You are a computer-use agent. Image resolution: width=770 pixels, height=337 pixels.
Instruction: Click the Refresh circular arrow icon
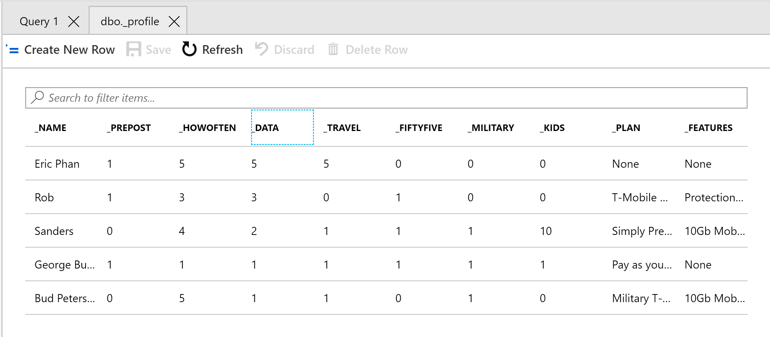[x=189, y=49]
